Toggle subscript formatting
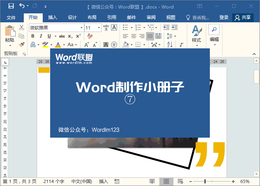Viewport: 260px width, 186px height. (x=70, y=36)
